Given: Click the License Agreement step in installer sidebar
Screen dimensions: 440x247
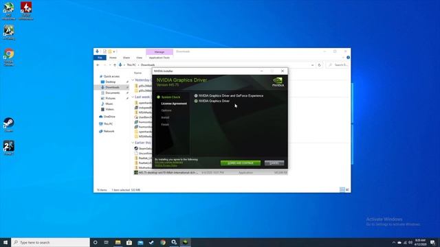Looking at the screenshot, I should pos(174,104).
